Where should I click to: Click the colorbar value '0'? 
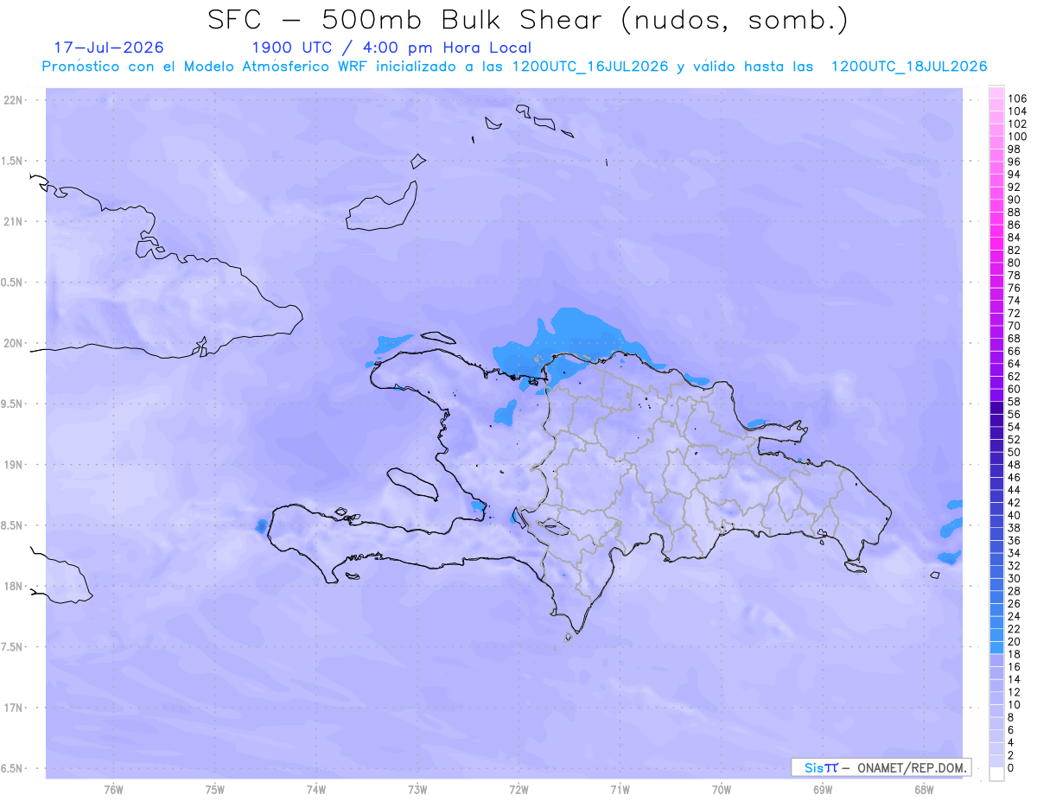point(1011,768)
